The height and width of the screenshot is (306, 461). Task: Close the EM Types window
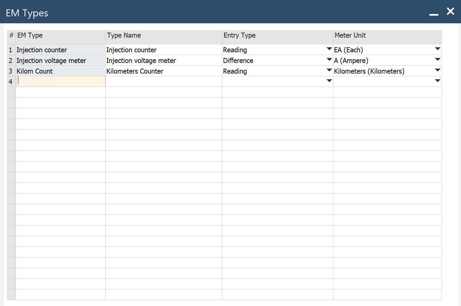pyautogui.click(x=450, y=11)
